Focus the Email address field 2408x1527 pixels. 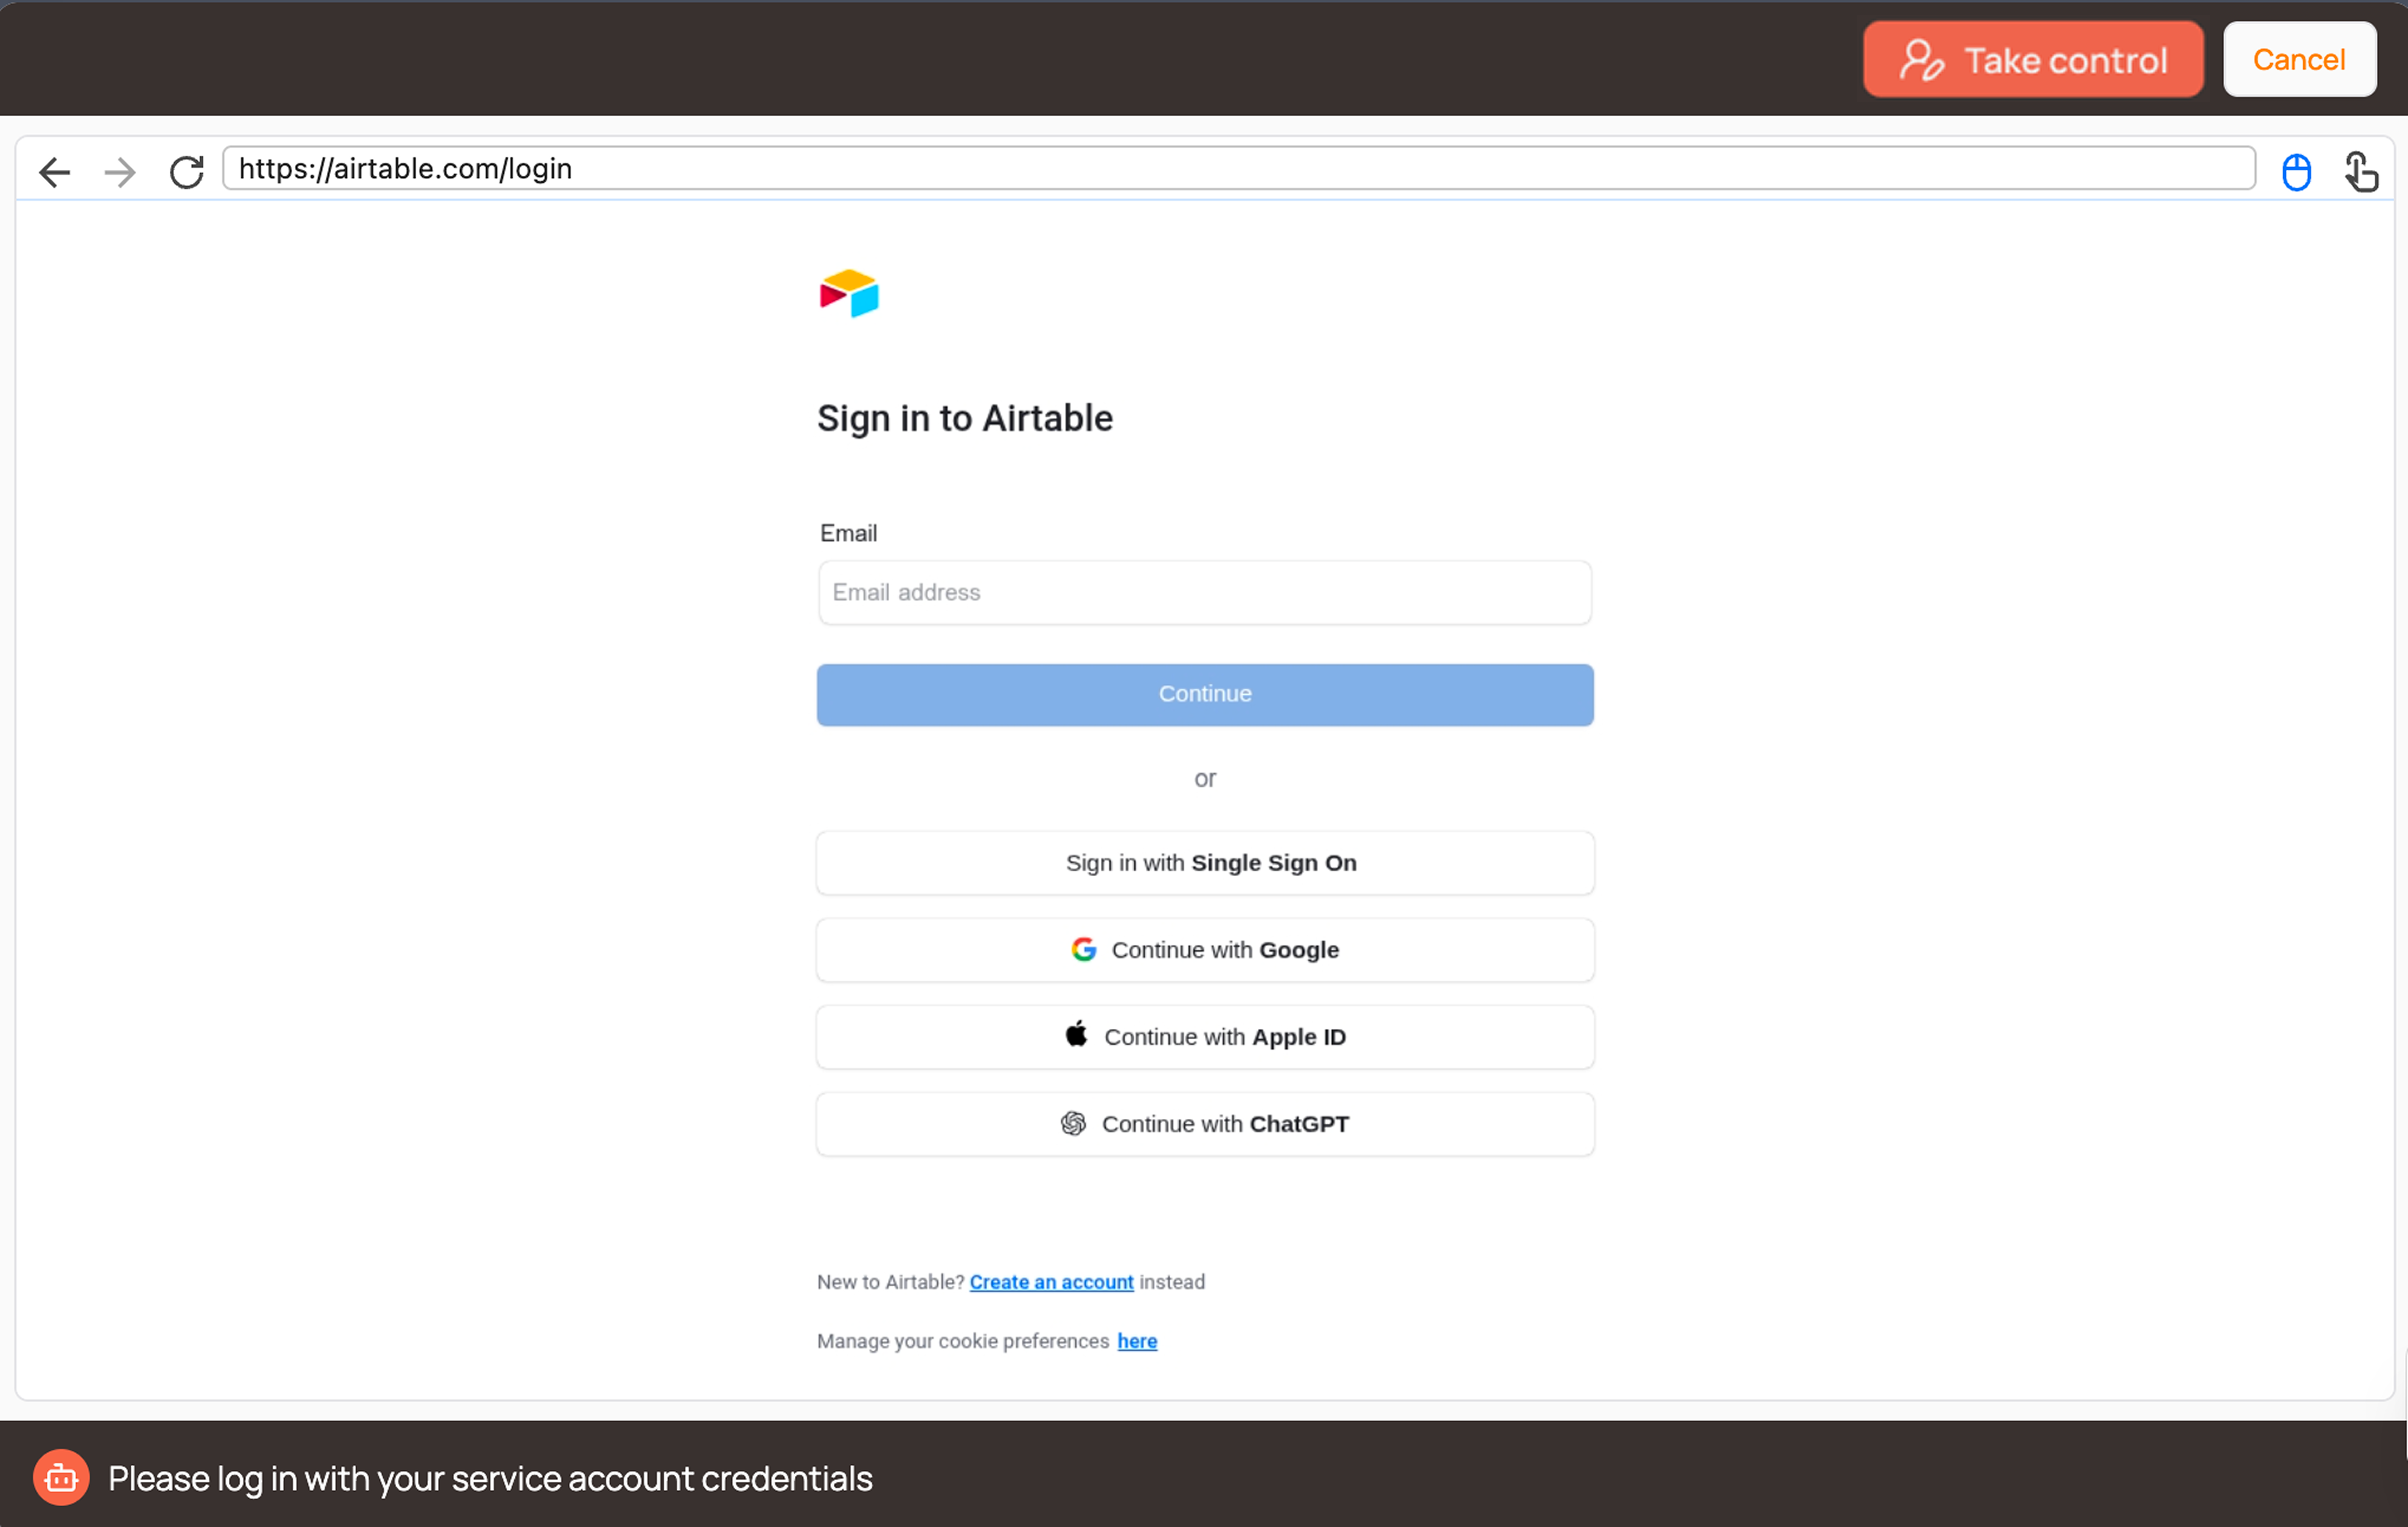pyautogui.click(x=1205, y=593)
